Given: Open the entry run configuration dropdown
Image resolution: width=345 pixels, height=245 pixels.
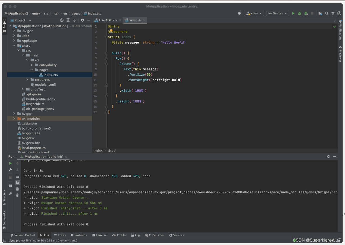Looking at the screenshot, I should point(254,13).
